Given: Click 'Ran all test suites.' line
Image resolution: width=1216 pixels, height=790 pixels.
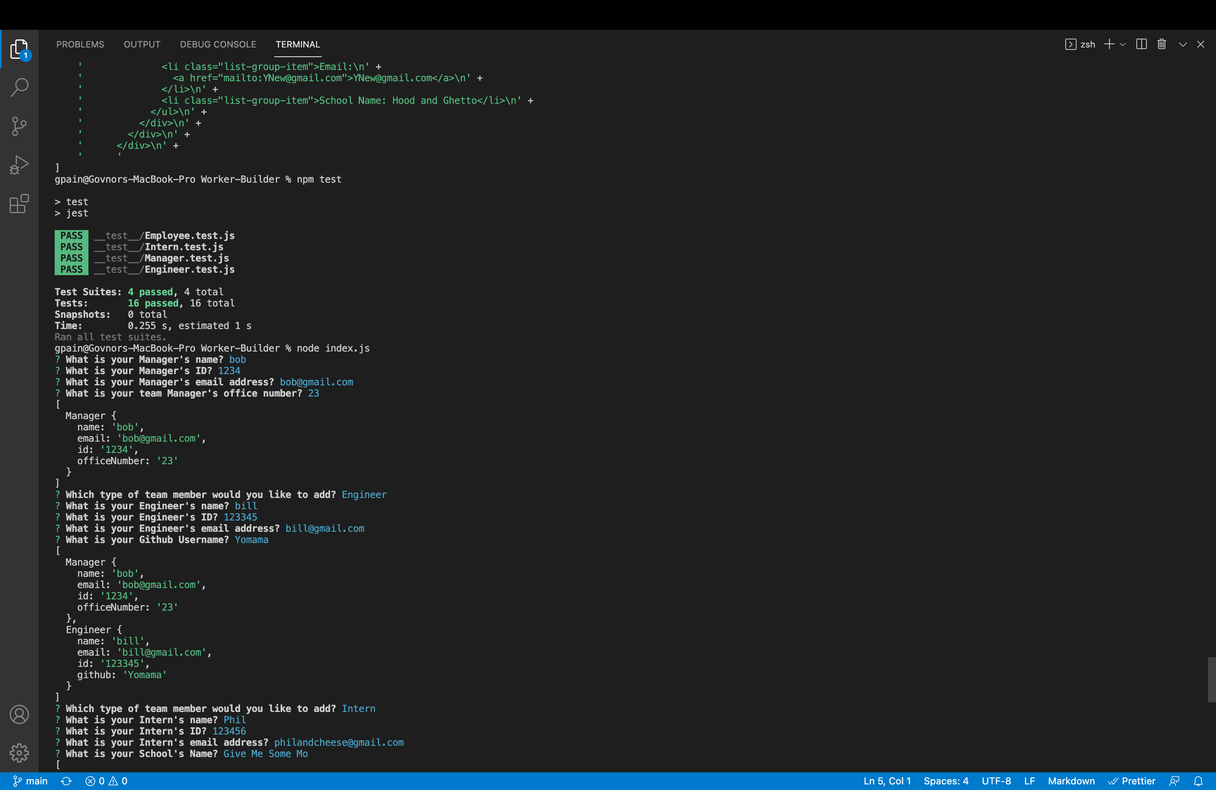Looking at the screenshot, I should 110,337.
